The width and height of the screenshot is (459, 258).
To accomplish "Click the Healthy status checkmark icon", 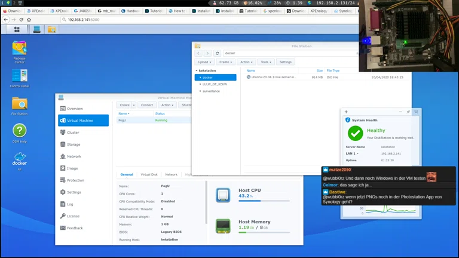I will [x=355, y=133].
